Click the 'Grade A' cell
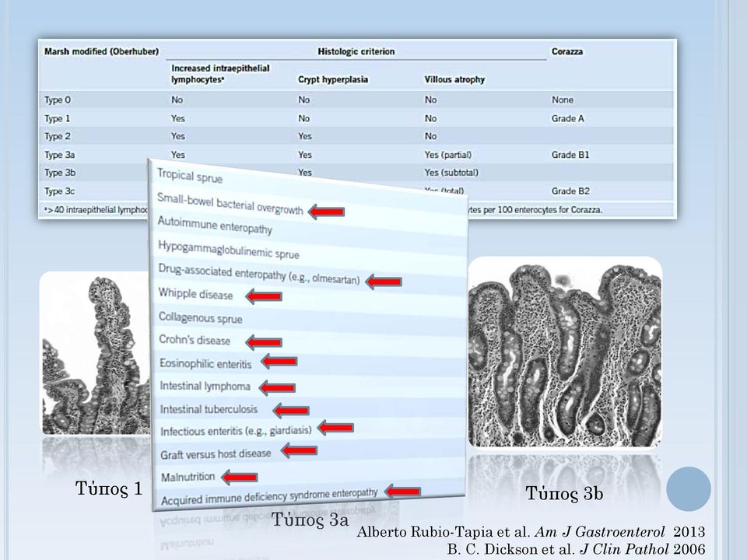747x560 pixels. click(x=568, y=118)
